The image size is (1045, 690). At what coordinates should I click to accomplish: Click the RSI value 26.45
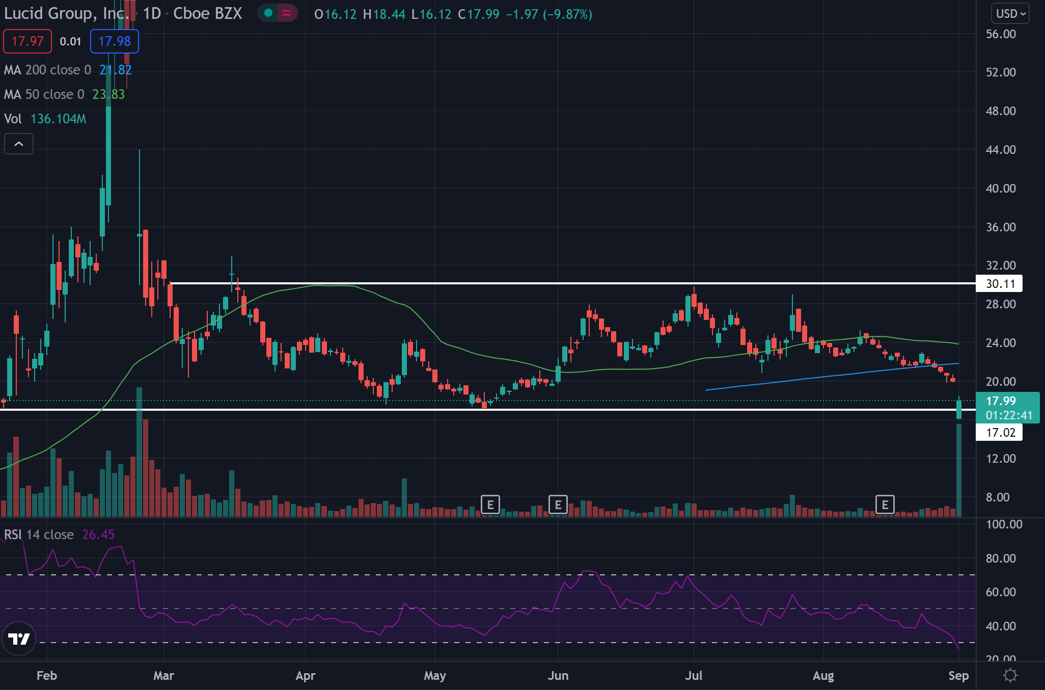(98, 535)
